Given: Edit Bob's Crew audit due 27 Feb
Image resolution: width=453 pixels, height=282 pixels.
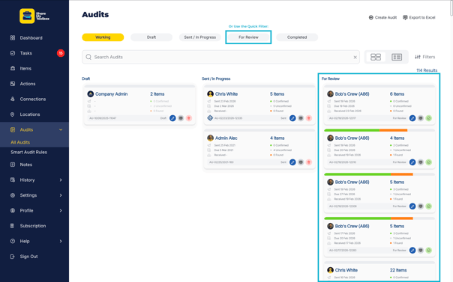Looking at the screenshot, I should click(x=412, y=206).
